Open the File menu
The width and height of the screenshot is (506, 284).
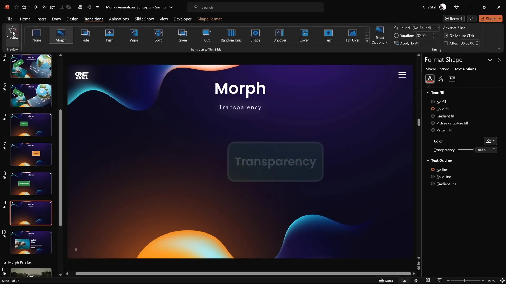[x=9, y=19]
